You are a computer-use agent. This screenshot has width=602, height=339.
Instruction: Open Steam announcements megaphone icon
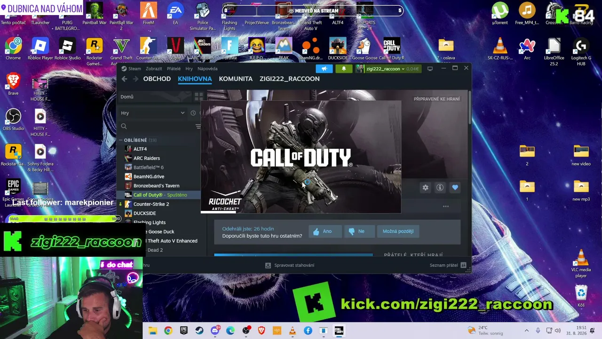324,69
